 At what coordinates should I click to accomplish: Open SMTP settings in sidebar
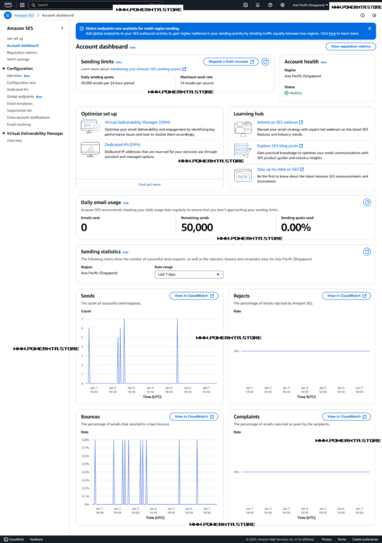click(x=18, y=59)
